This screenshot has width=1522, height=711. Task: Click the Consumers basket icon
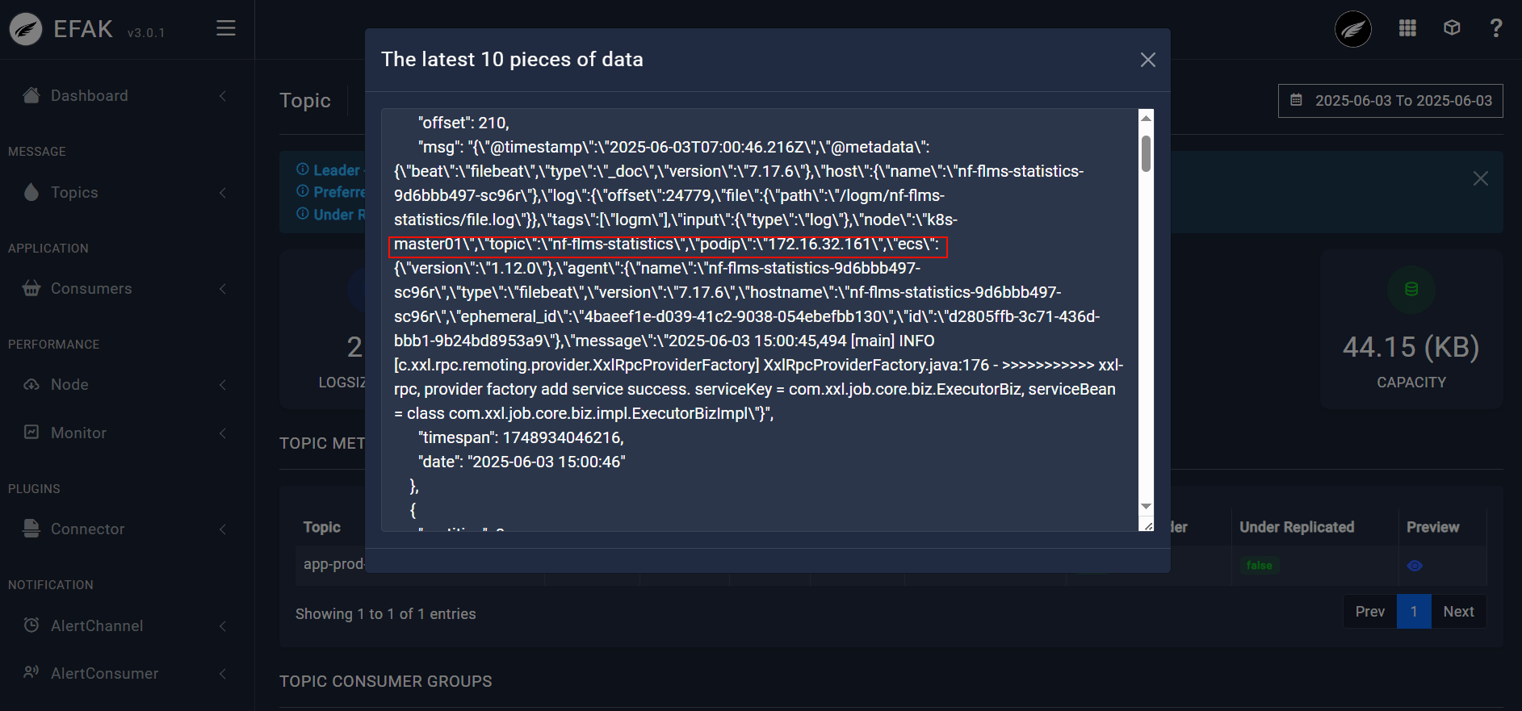point(31,288)
